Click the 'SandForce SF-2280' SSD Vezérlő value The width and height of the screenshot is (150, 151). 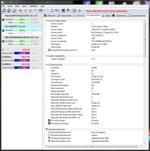pos(99,44)
